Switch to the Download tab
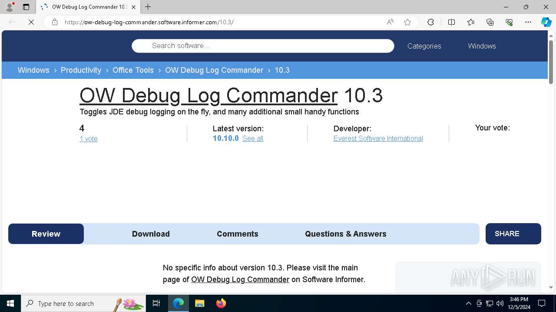 151,234
